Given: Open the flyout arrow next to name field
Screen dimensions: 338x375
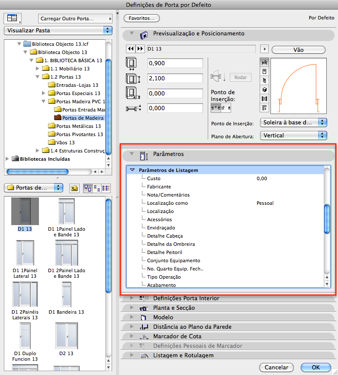Looking at the screenshot, I should click(264, 49).
